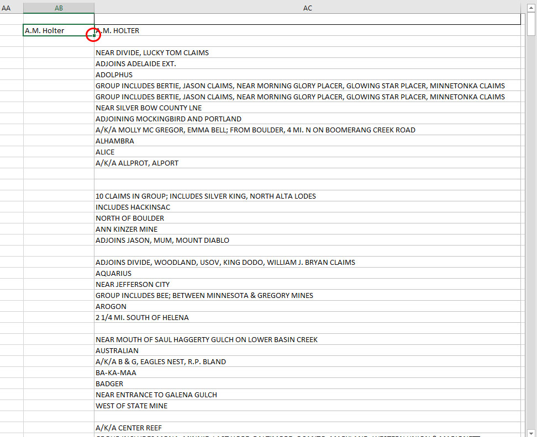The image size is (537, 437).
Task: Select the ALHAMBRA cell
Action: click(x=115, y=141)
